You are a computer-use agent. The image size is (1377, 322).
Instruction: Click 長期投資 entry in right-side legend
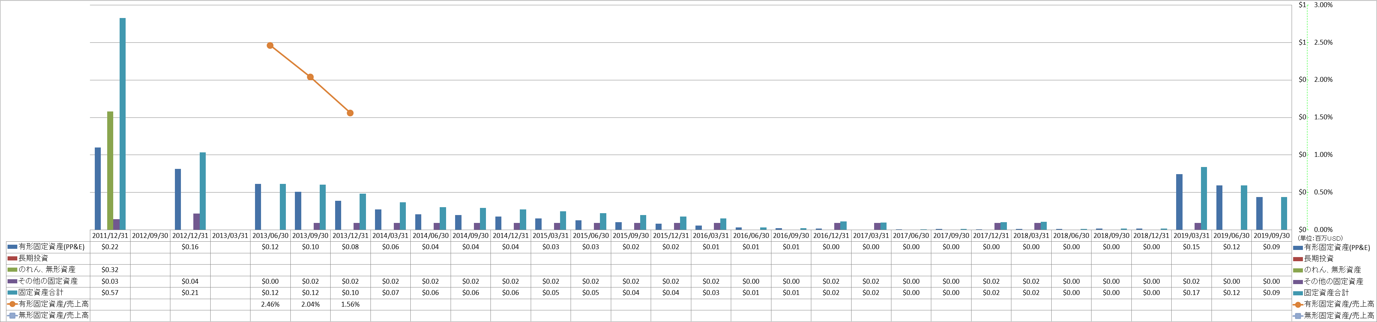(1313, 259)
